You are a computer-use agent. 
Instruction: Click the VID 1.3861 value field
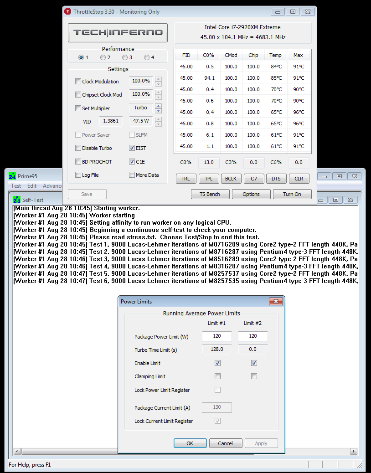click(x=111, y=121)
